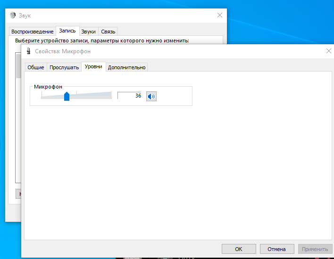Switch to Связь tab in Звук window
The width and height of the screenshot is (334, 259).
click(108, 32)
